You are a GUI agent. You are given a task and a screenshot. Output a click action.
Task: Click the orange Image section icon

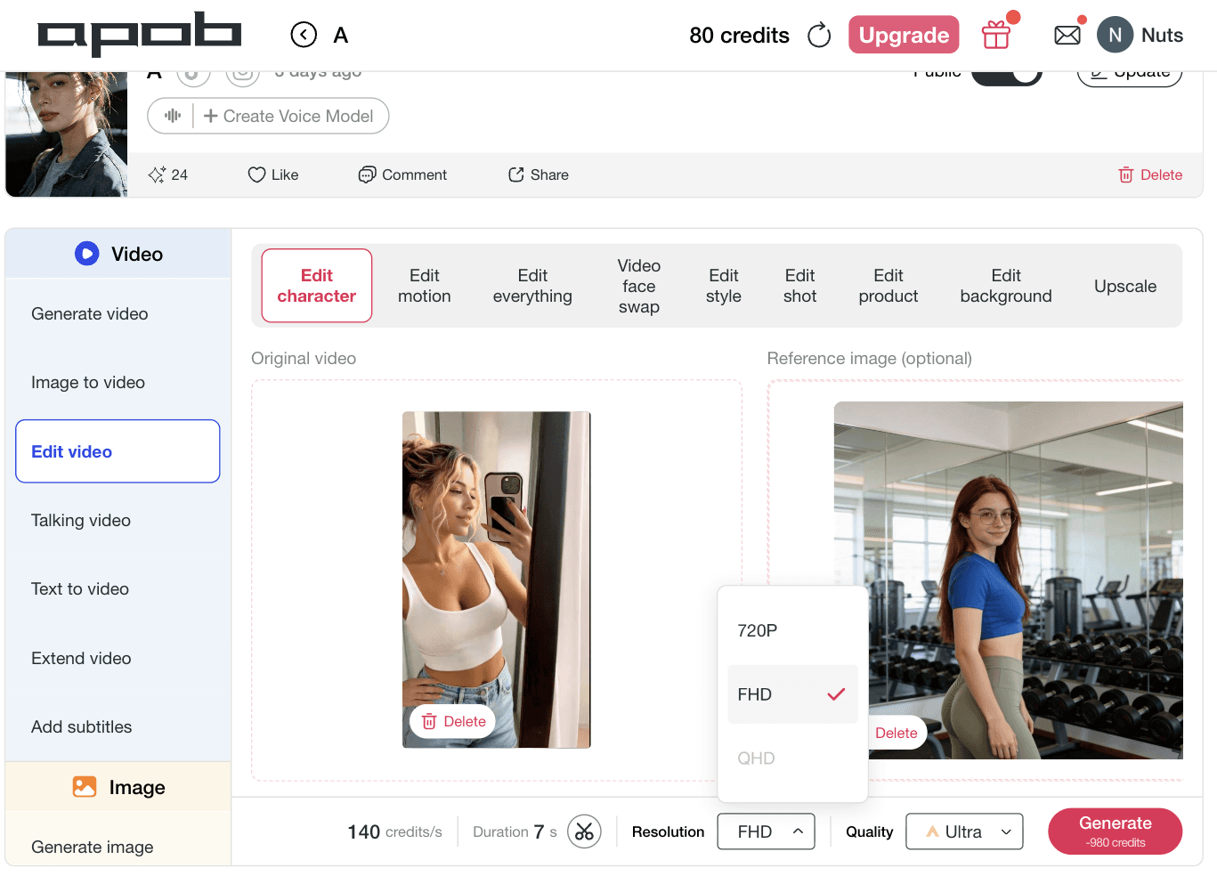(x=85, y=787)
